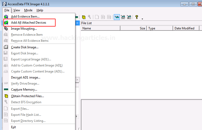Switch to HEX view mode icon
Viewport: 202px width, 130px height.
click(129, 17)
